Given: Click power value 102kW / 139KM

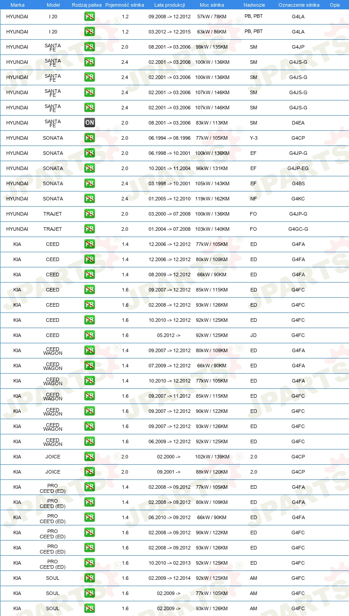Looking at the screenshot, I should pyautogui.click(x=212, y=457).
